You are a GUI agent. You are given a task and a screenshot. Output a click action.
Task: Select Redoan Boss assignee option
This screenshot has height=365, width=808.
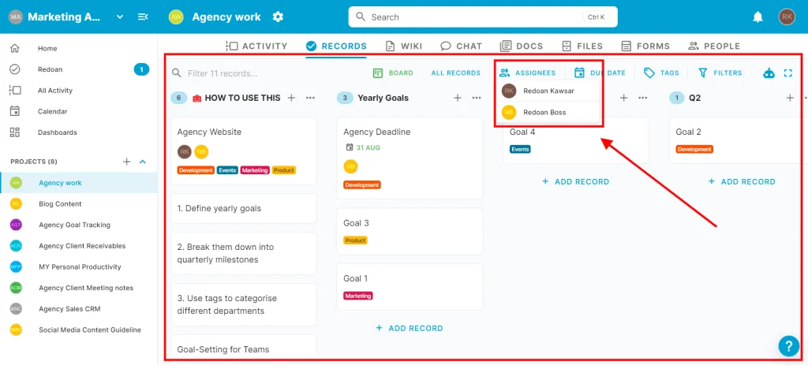coord(544,113)
